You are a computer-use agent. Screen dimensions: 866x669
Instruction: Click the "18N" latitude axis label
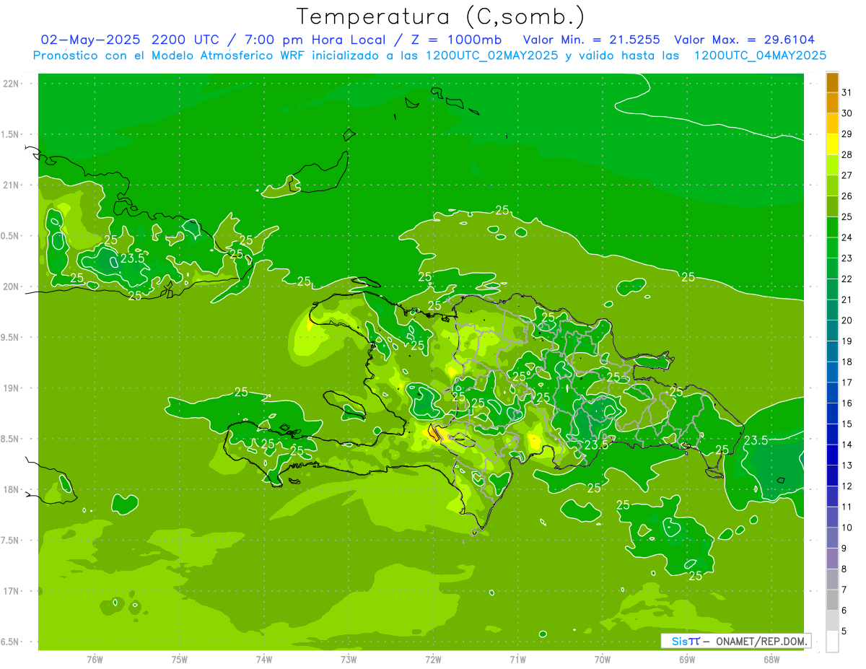pos(10,490)
